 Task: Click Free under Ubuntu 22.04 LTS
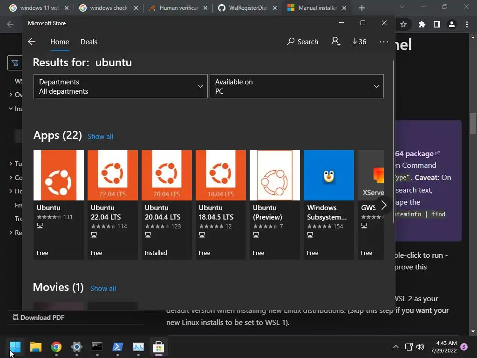96,253
